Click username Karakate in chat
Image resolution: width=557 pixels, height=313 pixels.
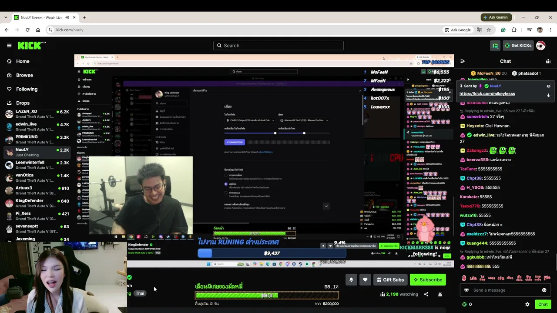[x=469, y=197]
